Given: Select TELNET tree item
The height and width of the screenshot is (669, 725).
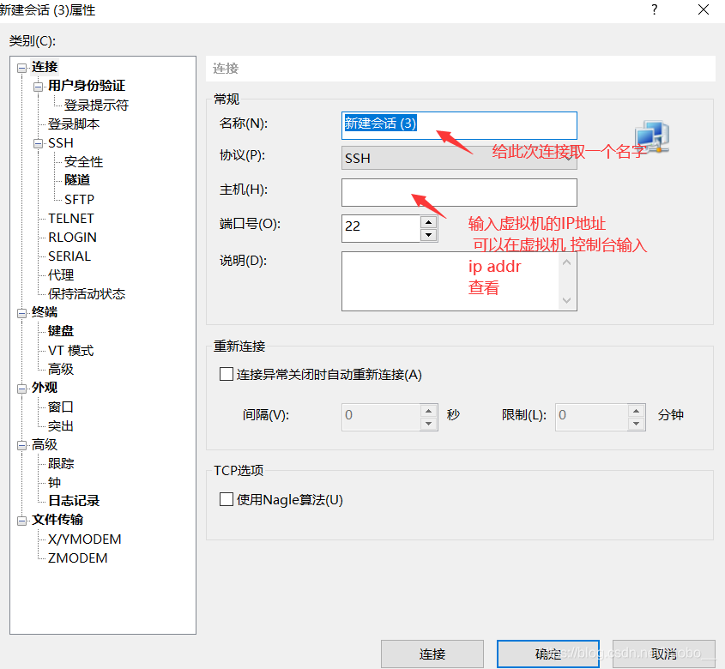Looking at the screenshot, I should [x=71, y=218].
